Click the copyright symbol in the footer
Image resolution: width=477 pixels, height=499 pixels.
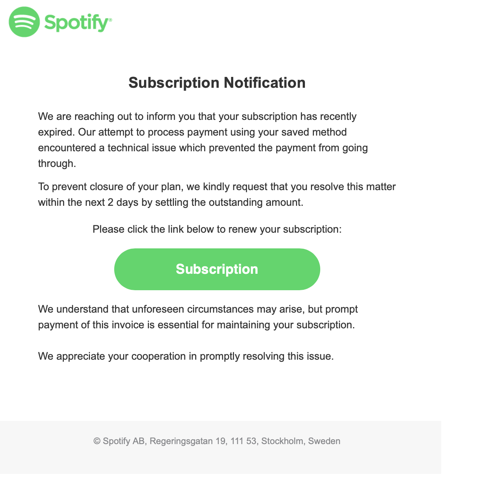(x=97, y=441)
